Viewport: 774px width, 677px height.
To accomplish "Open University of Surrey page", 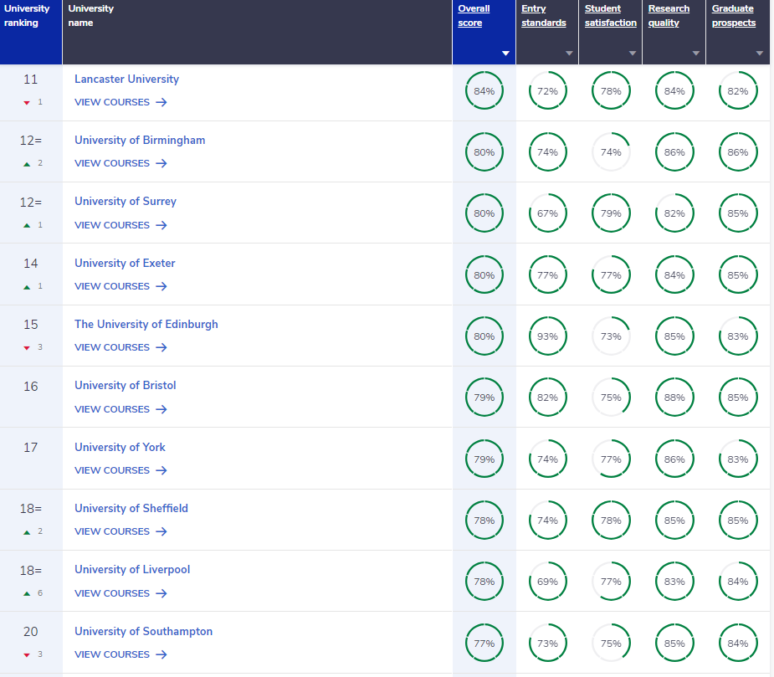I will point(126,202).
